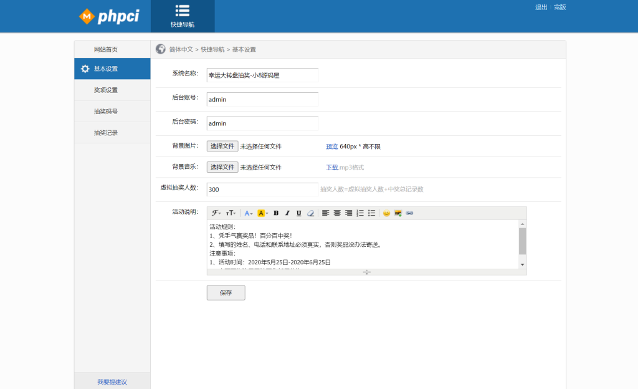Click 基本设置 in breadcrumb
The height and width of the screenshot is (389, 638).
pyautogui.click(x=244, y=49)
